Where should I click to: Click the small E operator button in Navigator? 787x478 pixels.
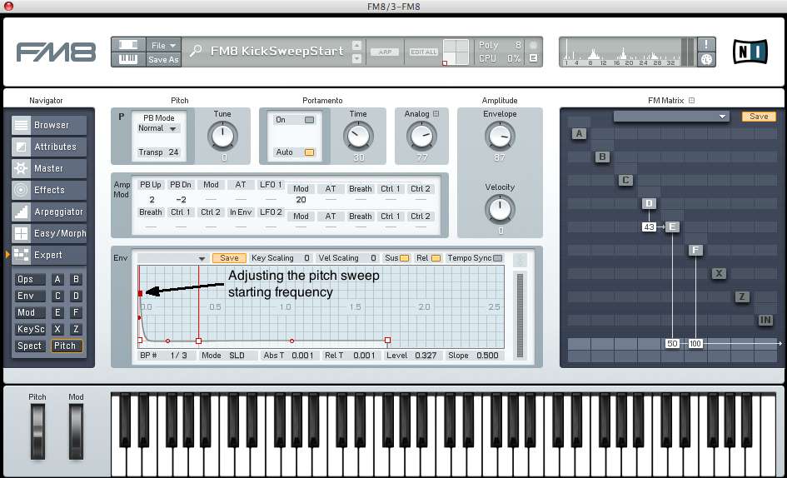point(57,312)
